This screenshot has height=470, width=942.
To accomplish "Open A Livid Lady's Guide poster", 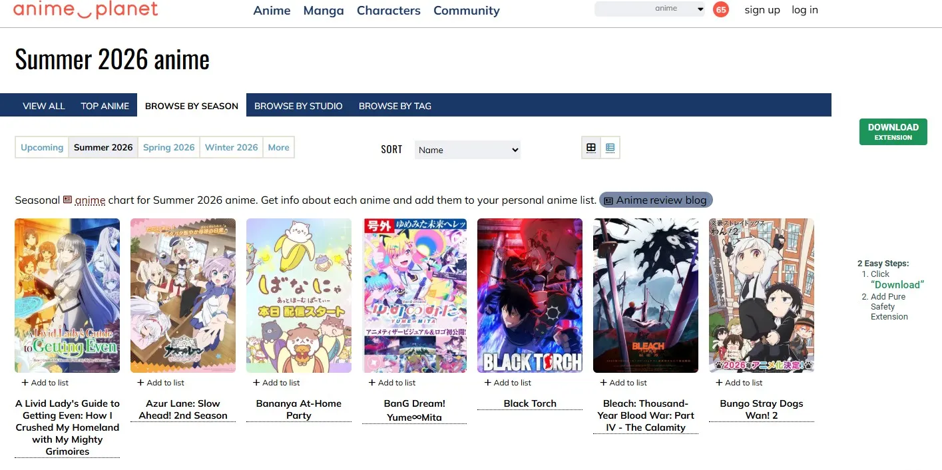I will pos(67,296).
